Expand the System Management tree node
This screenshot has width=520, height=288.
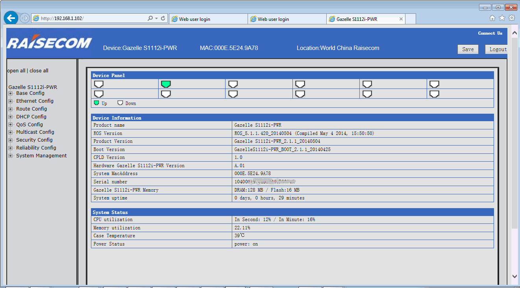11,156
